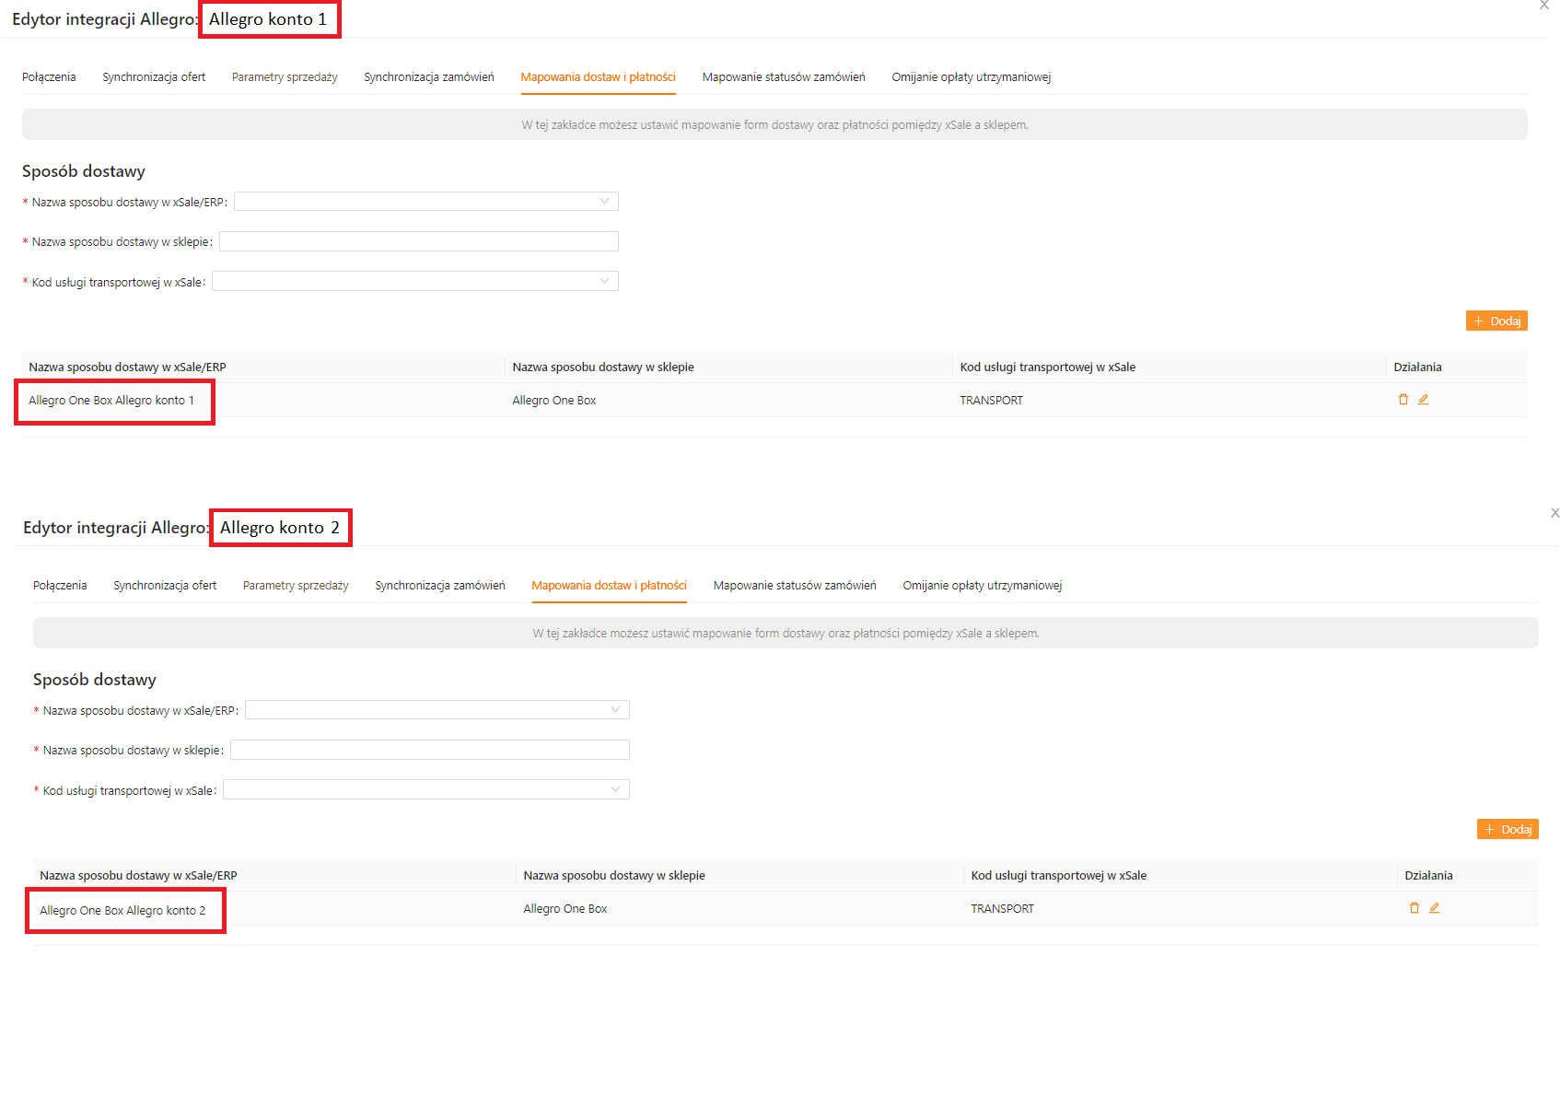Open Omijanie opłaty utrzymaniowej tab in konto 1
The height and width of the screenshot is (1108, 1560).
(971, 77)
